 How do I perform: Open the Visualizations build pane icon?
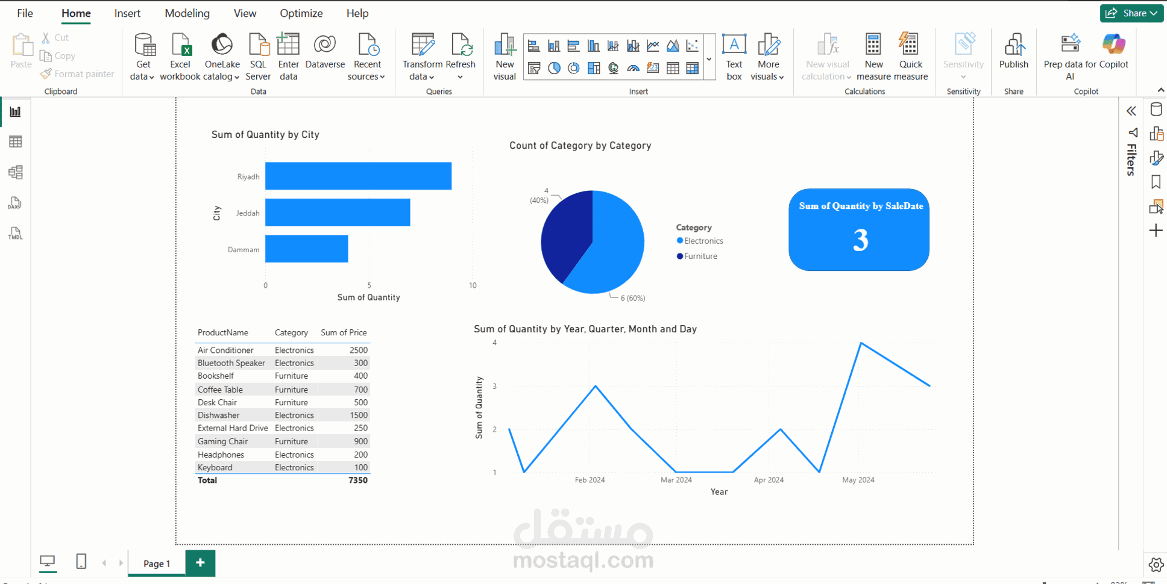tap(1156, 134)
